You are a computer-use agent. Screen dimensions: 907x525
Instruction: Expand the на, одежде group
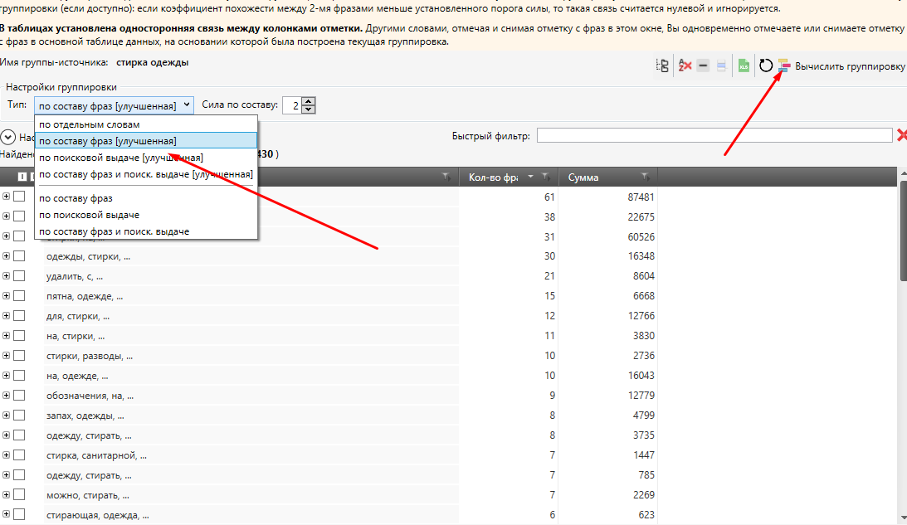[x=6, y=375]
